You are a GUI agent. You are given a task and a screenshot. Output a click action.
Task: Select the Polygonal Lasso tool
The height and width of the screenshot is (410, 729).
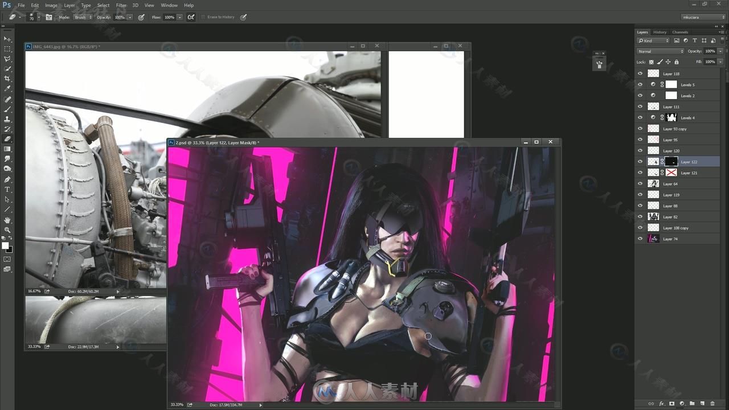tap(7, 59)
